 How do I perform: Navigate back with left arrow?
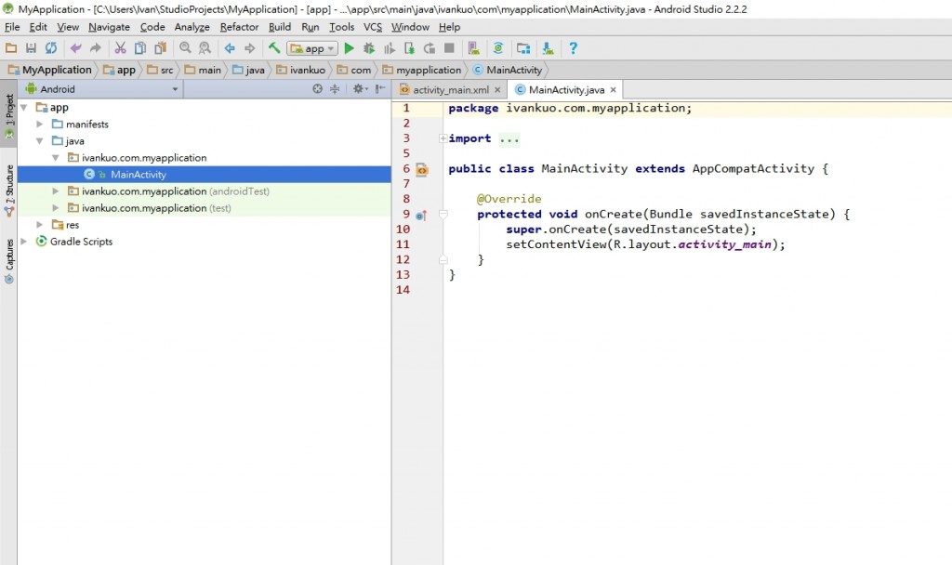coord(230,48)
